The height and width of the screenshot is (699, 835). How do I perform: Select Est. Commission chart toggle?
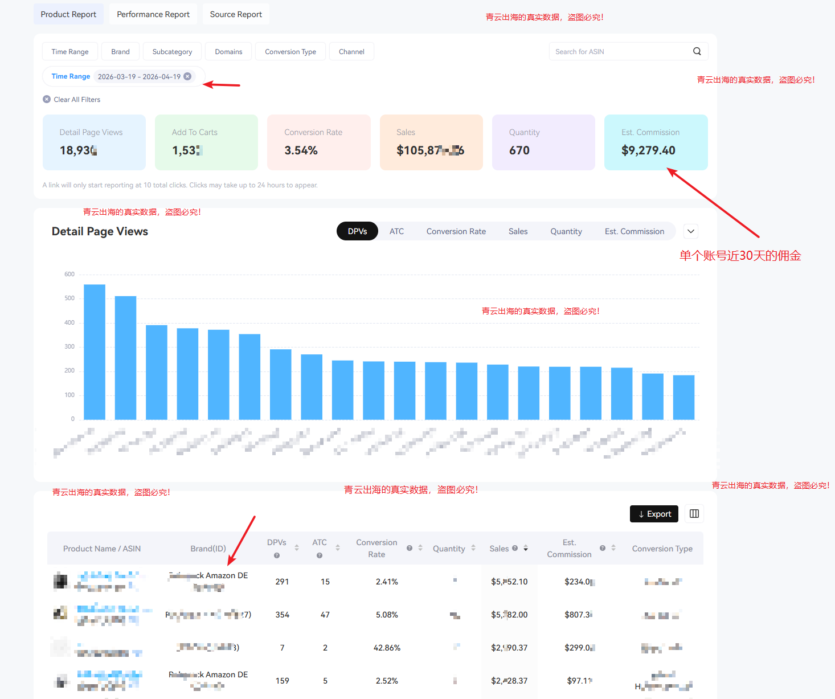(634, 231)
